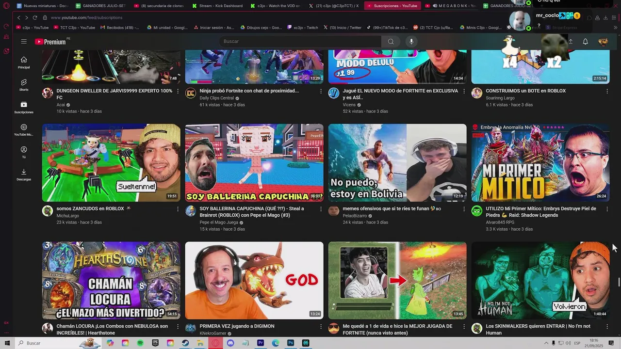621x349 pixels.
Task: Open options for DUNGEON DWELLER video
Action: point(178,91)
